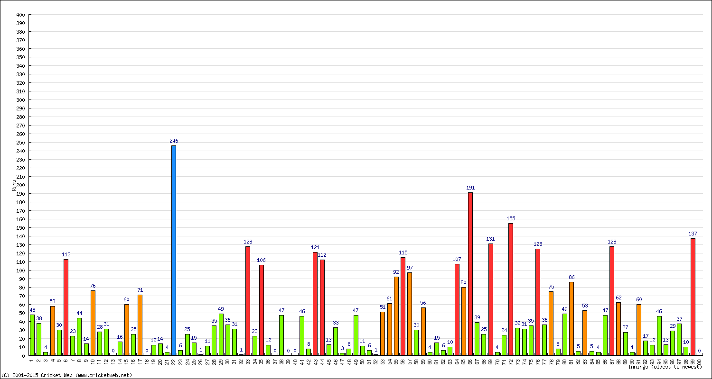
Task: Click the 280 tick on the Runs axis
Action: 20,117
